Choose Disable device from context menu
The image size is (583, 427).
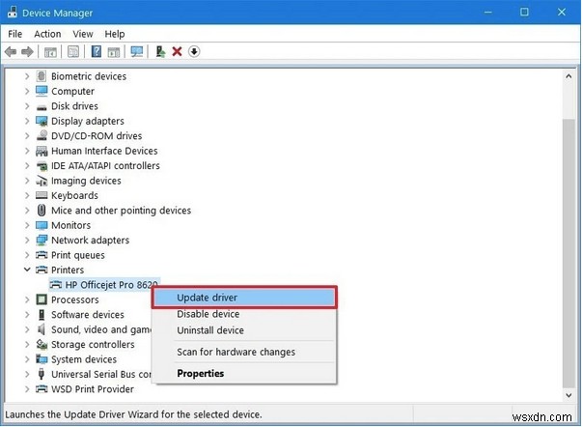[x=244, y=314]
